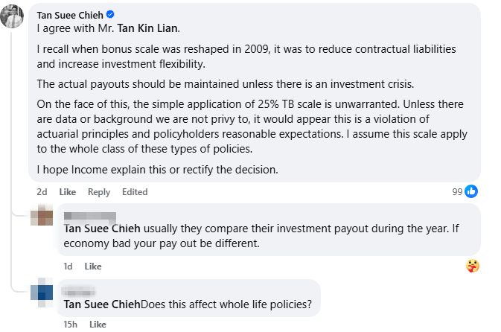Open Tan Suee Chieh author name at top

[x=70, y=14]
